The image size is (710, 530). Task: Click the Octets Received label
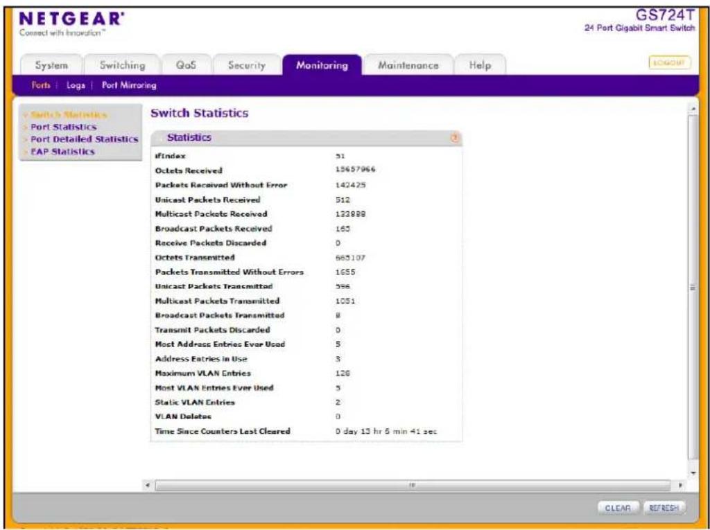coord(189,170)
